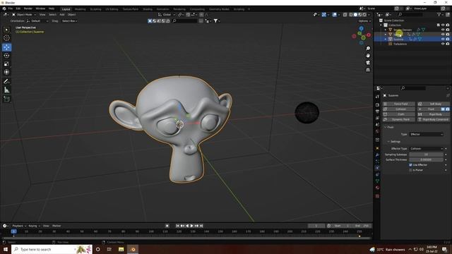The image size is (452, 254).
Task: Open Effector Type Collision dropdown
Action: point(426,149)
